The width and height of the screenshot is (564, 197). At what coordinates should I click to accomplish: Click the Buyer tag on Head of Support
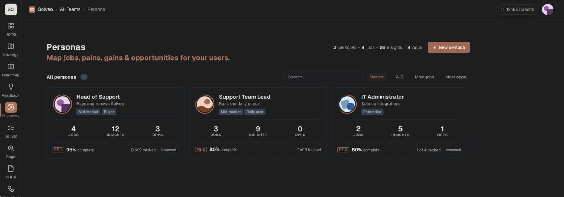(109, 112)
